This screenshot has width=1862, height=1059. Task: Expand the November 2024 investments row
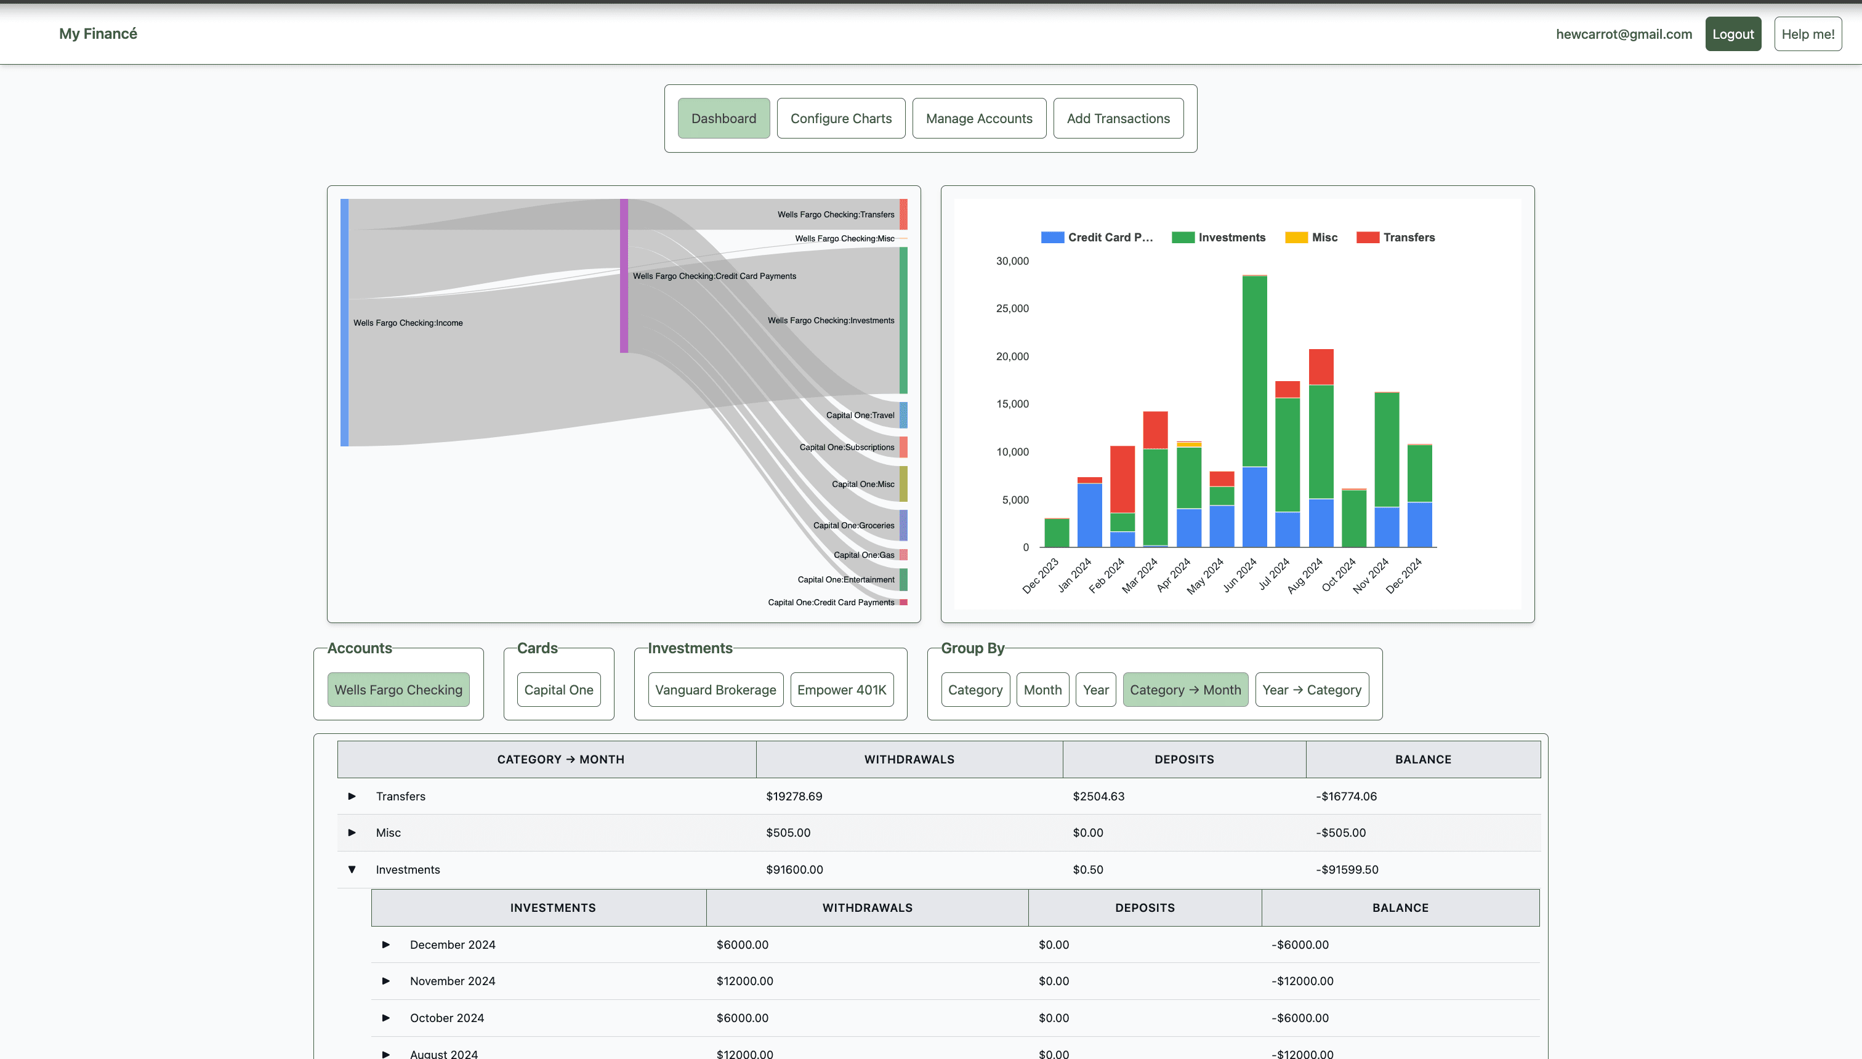(386, 981)
